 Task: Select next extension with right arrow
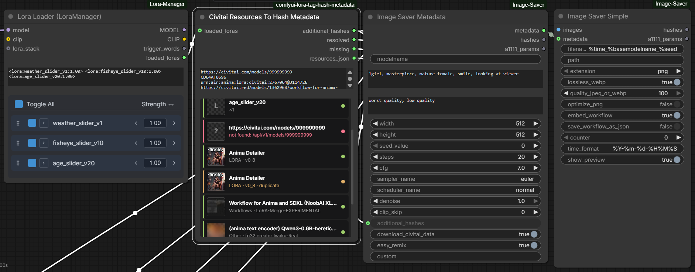678,71
